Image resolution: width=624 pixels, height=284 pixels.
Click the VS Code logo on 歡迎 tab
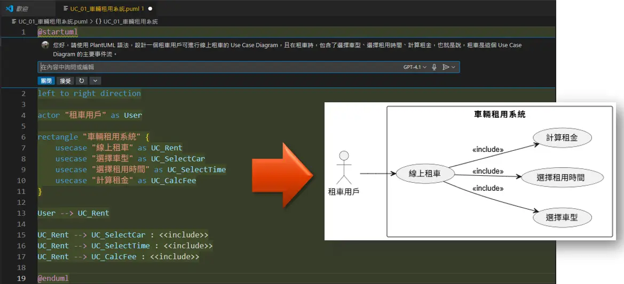coord(10,9)
